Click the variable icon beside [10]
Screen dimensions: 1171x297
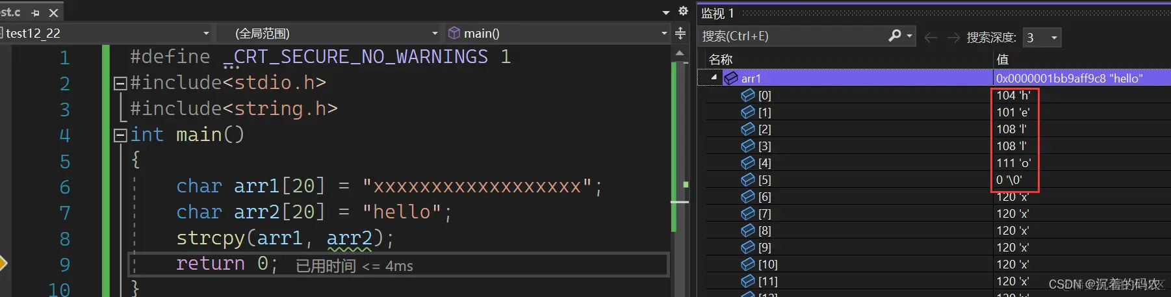pyautogui.click(x=748, y=265)
